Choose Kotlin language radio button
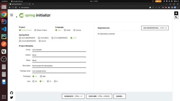This screenshot has height=101, width=180. tap(67, 30)
